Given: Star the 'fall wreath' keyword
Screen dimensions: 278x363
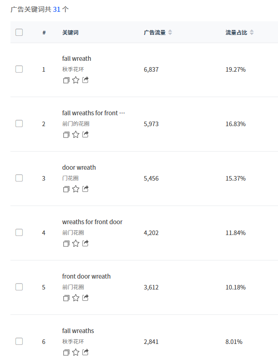Looking at the screenshot, I should (x=76, y=80).
